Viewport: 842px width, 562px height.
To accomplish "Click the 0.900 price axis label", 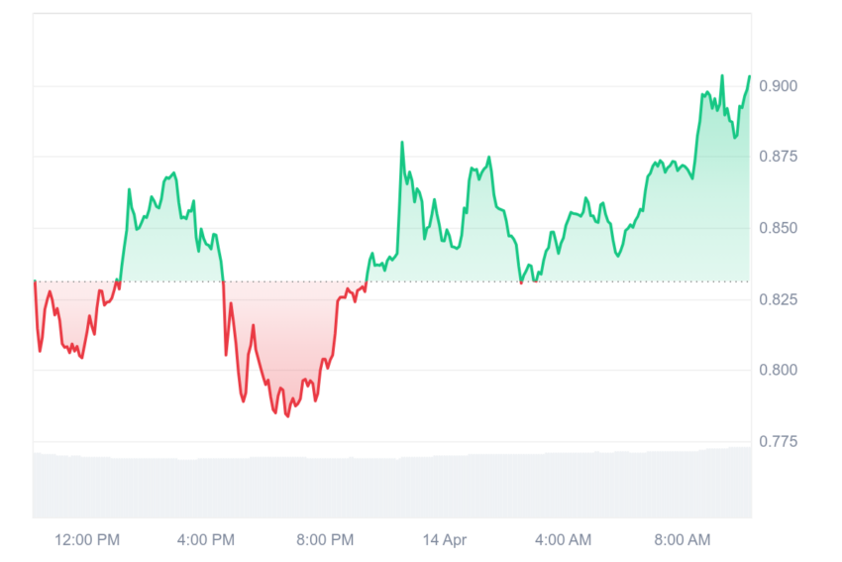I will (x=778, y=86).
